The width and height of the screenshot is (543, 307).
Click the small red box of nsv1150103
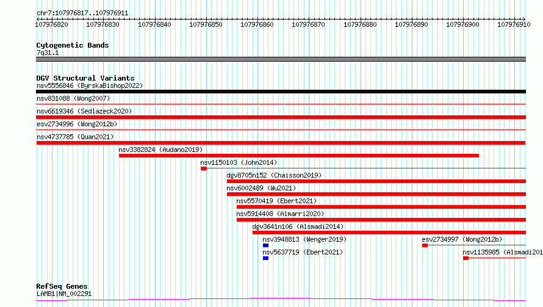tap(204, 168)
